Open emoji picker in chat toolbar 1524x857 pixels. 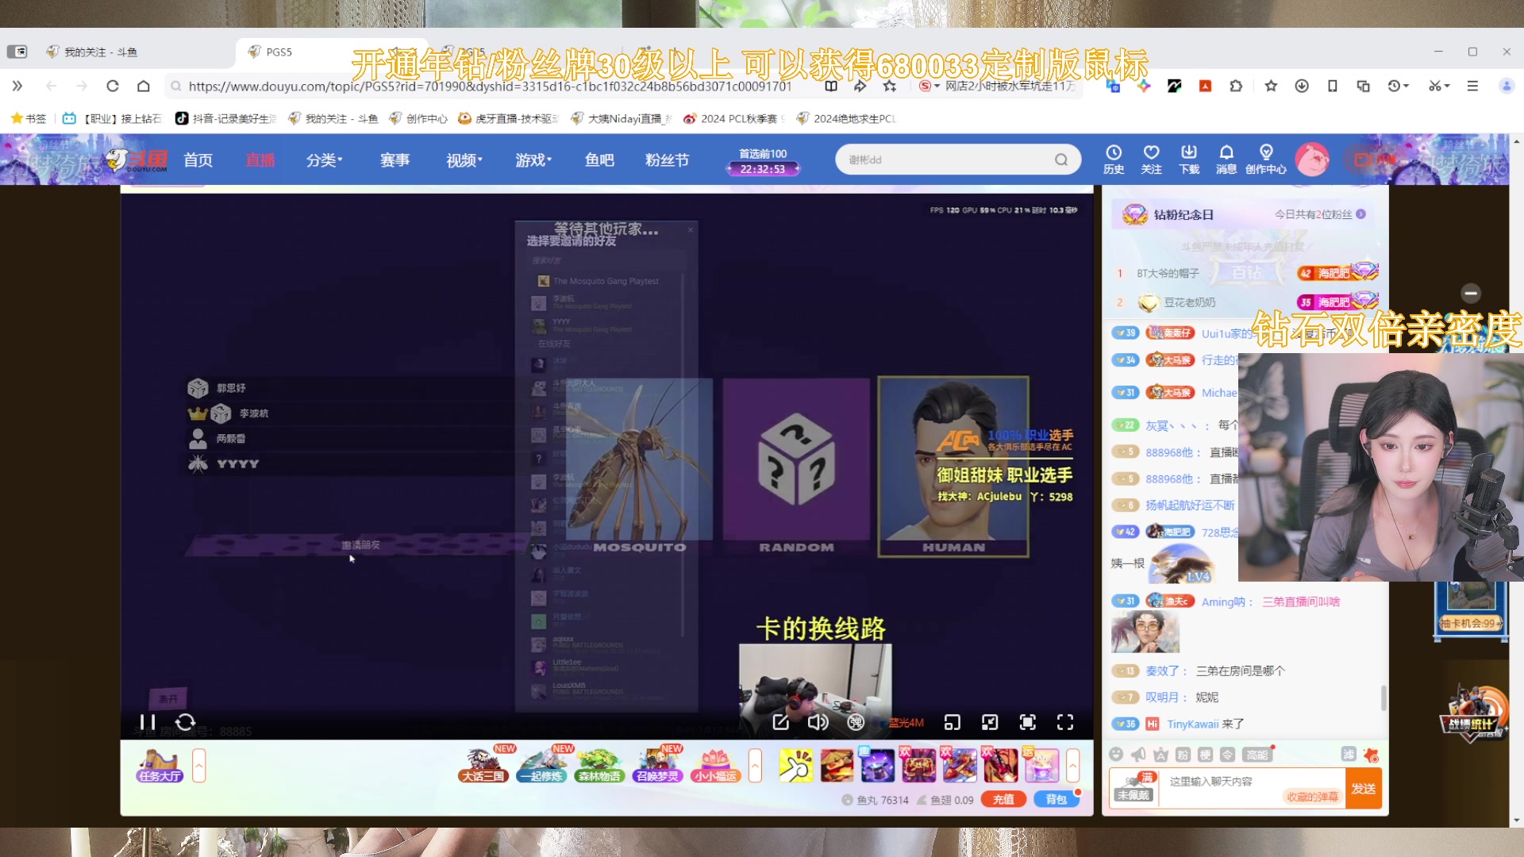1116,755
